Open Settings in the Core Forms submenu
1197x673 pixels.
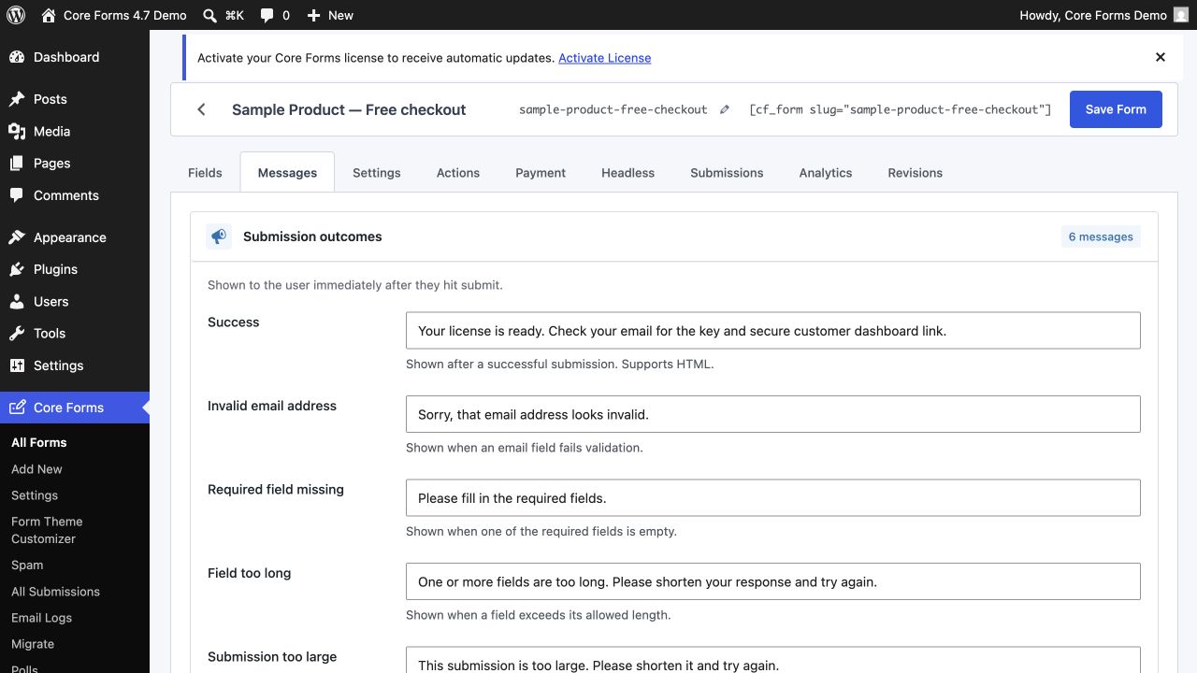pos(35,495)
